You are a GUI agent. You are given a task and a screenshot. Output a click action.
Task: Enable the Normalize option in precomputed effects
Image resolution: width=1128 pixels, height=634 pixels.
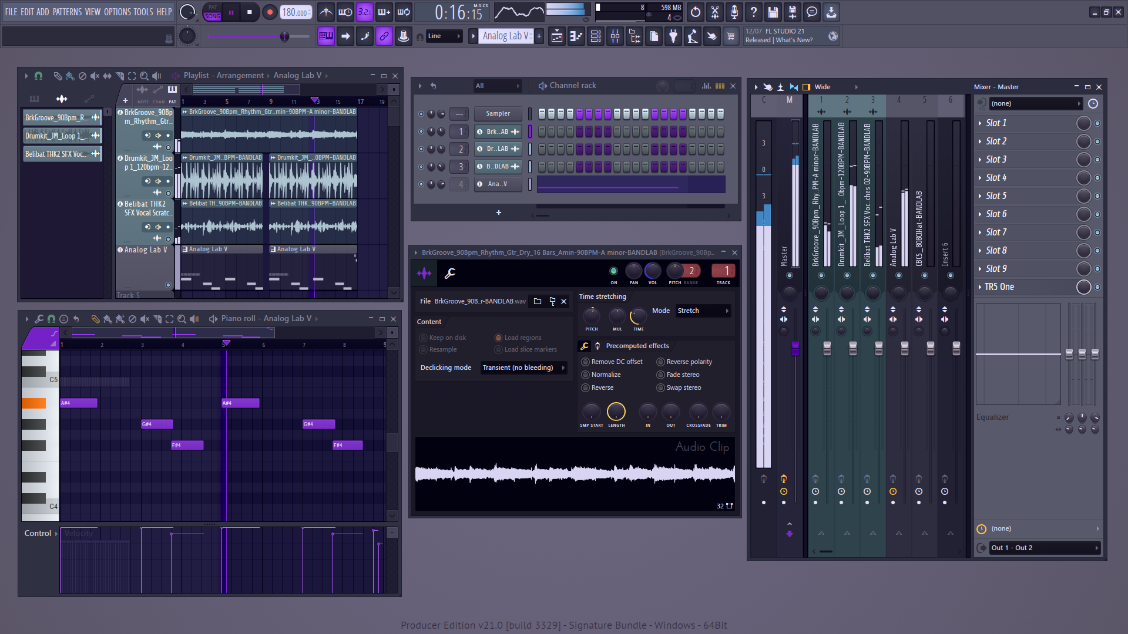point(585,374)
